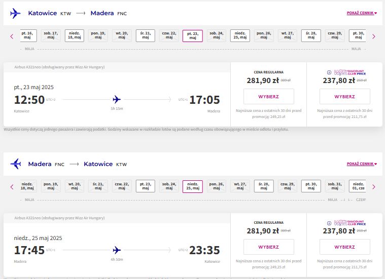Image resolution: width=385 pixels, height=279 pixels.
Task: Click info icon beside outbound Wizz Discount Club
Action: click(329, 72)
